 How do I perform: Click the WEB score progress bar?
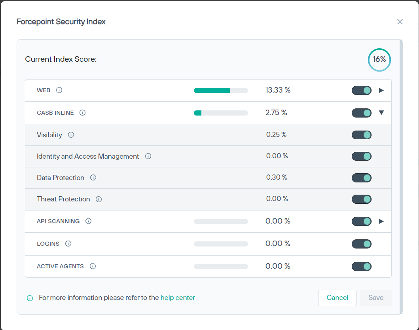[221, 90]
